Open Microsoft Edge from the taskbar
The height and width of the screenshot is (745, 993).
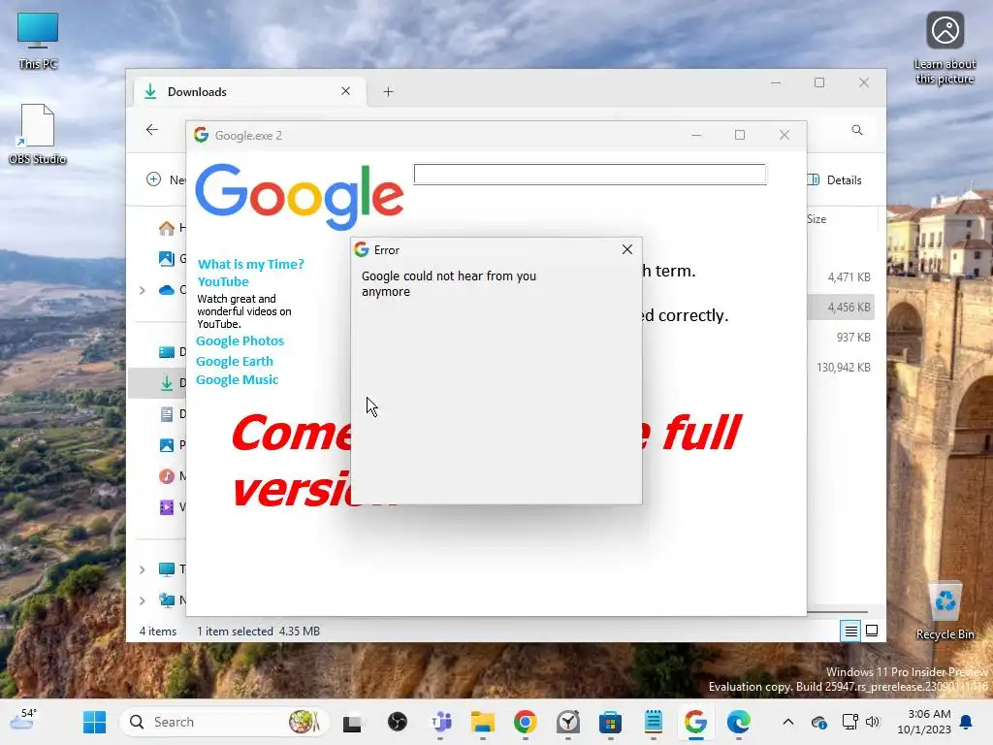click(x=738, y=722)
